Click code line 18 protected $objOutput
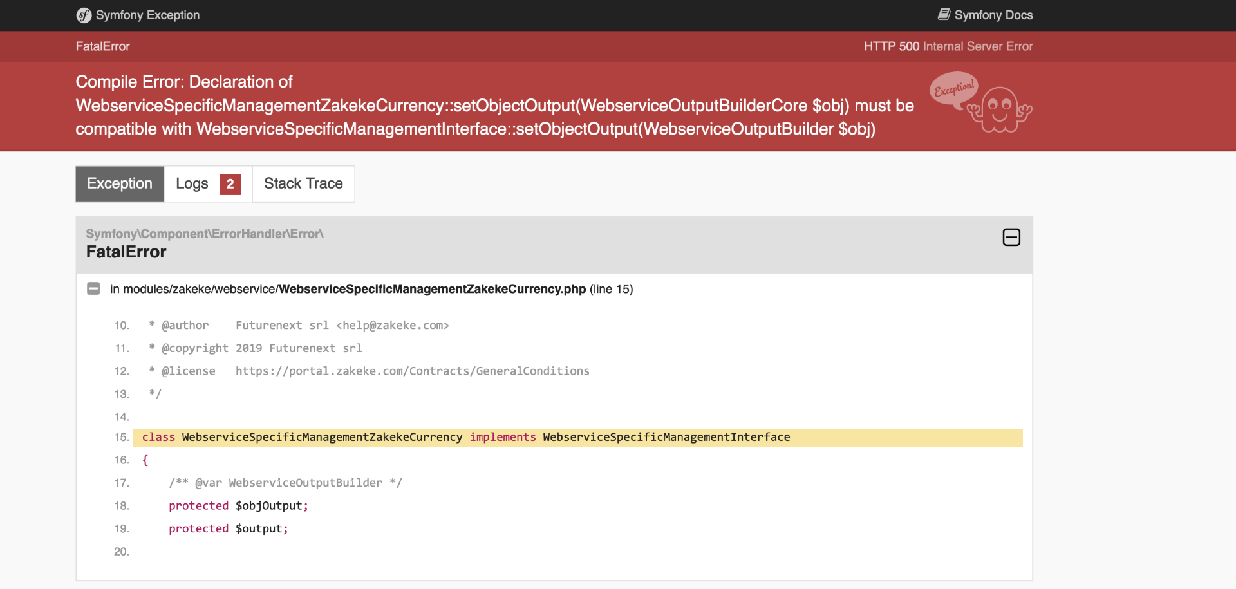Screen dimensions: 1236x589 238,506
